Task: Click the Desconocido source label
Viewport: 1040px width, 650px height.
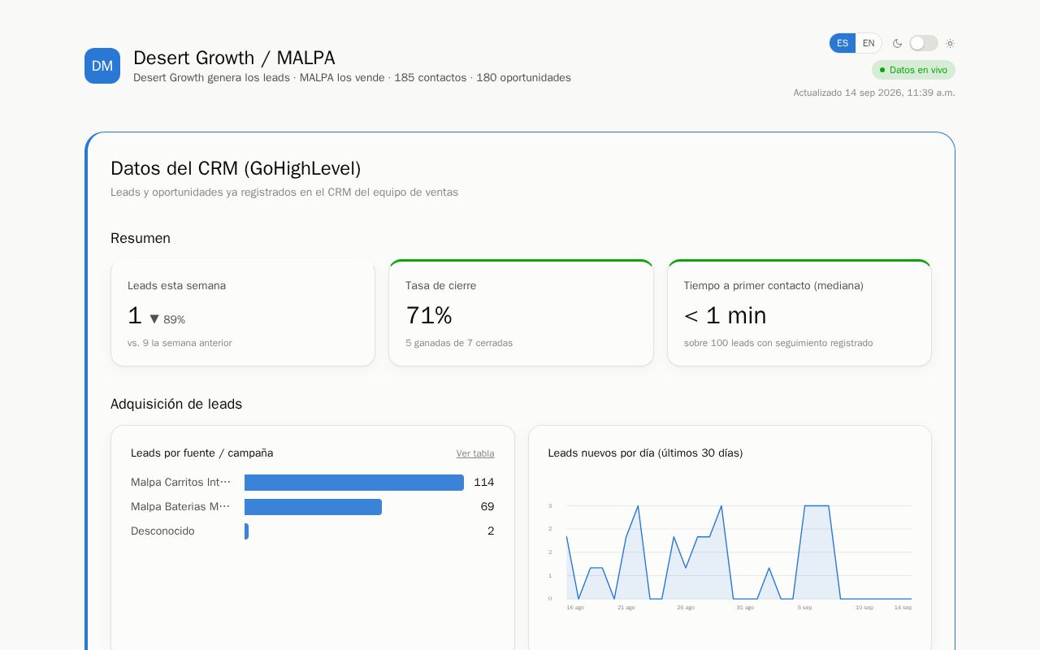Action: (162, 531)
